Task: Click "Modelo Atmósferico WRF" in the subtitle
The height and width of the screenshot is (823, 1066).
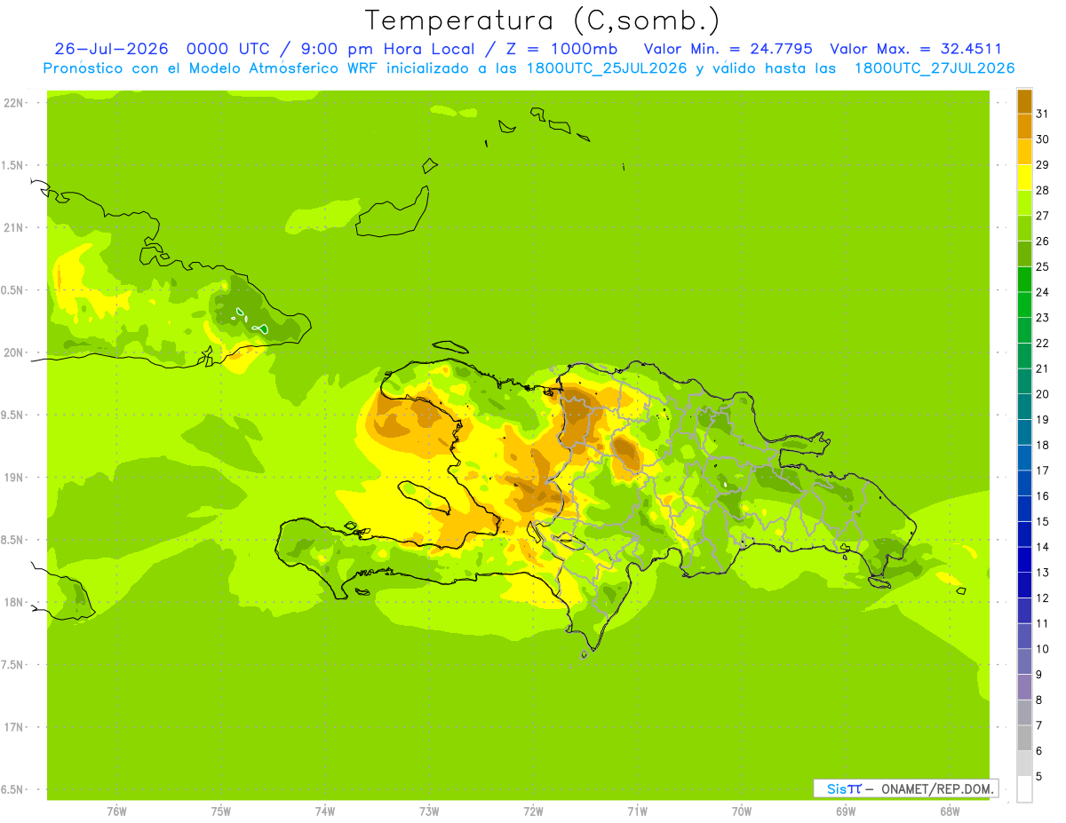Action: point(274,67)
